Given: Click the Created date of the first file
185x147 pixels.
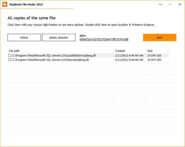Looking at the screenshot, I should (x=129, y=56).
